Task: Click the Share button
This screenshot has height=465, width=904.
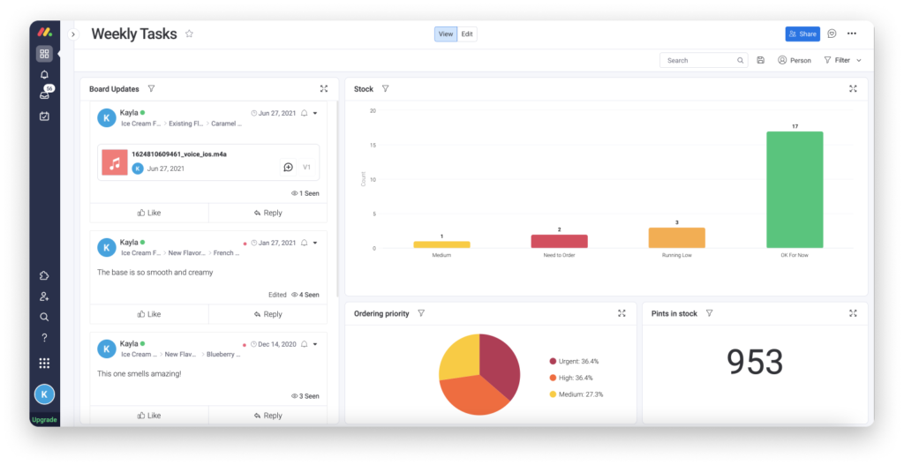Action: click(x=802, y=34)
